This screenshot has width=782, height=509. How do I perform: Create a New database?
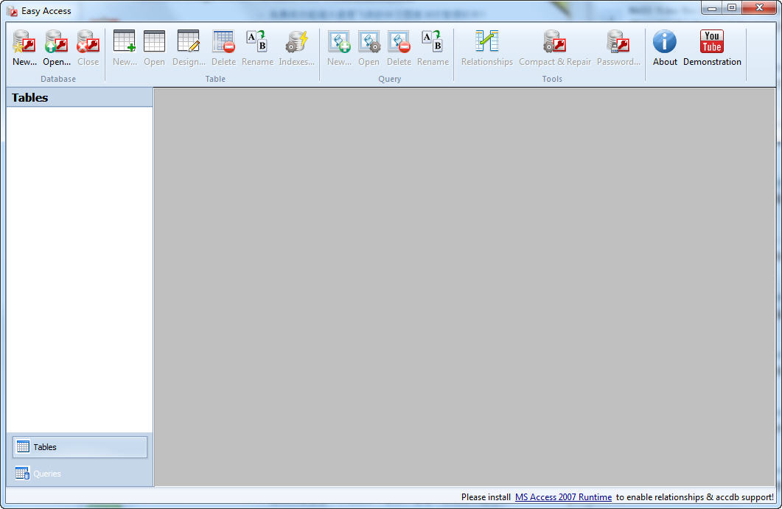point(24,48)
